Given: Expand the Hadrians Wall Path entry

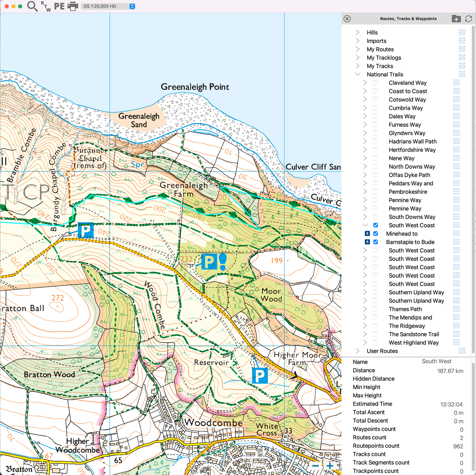Looking at the screenshot, I should (365, 141).
